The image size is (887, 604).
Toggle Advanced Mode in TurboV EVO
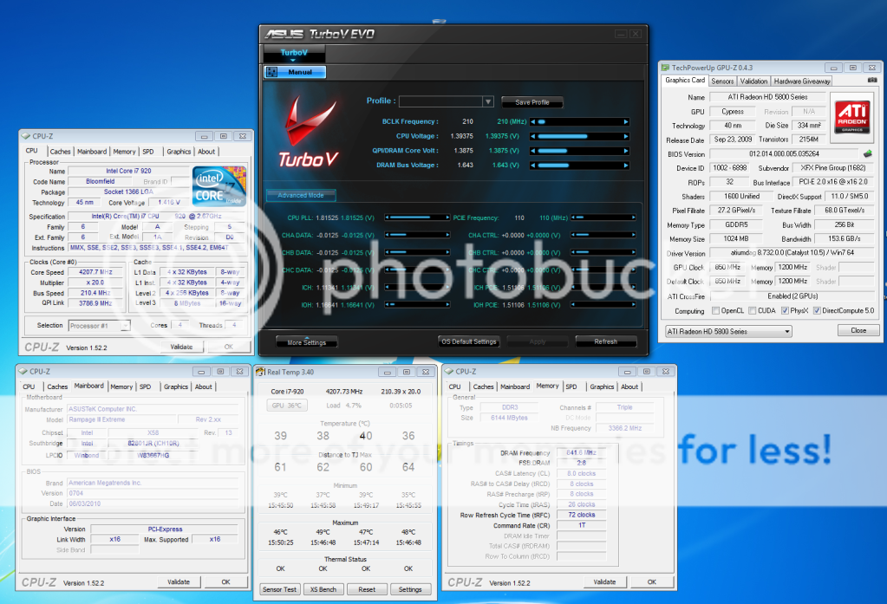[301, 195]
